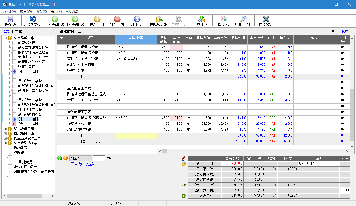
Task: Click the percent input field beside 利益率
Action: [x=99, y=158]
